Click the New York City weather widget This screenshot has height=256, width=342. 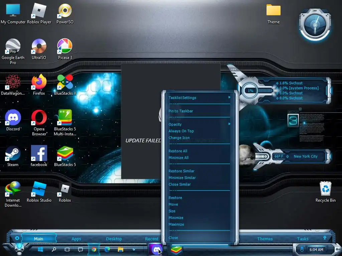tap(306, 157)
